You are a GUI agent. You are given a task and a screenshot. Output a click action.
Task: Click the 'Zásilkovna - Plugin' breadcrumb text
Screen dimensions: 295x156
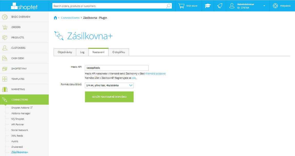(95, 18)
